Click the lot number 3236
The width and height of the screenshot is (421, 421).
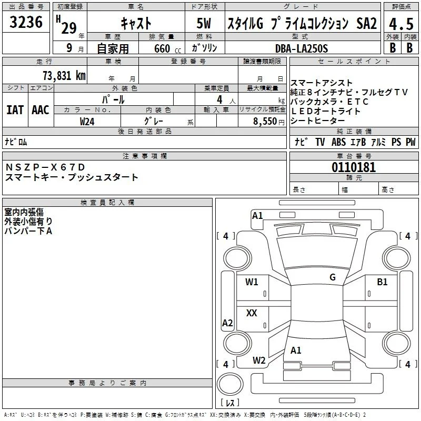pyautogui.click(x=26, y=22)
